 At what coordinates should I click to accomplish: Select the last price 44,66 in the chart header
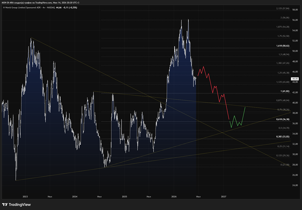59,8
